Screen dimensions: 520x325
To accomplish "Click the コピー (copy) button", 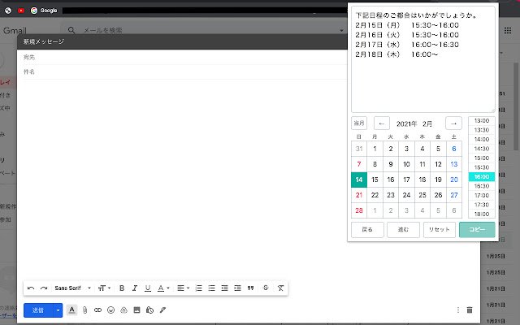I will point(477,229).
